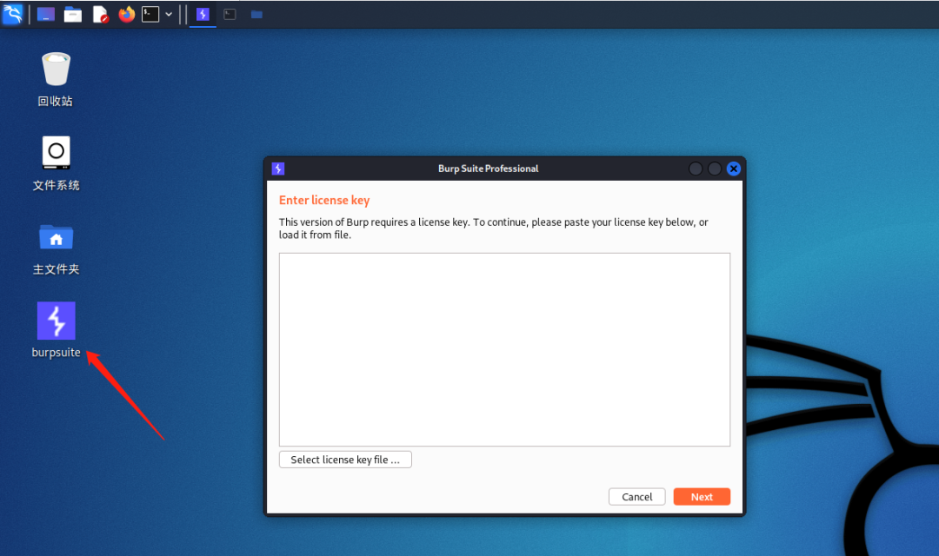Open the file manager from the taskbar
939x556 pixels.
pos(73,15)
